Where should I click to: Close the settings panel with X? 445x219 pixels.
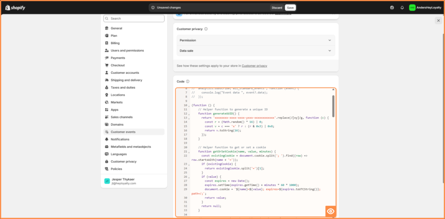438,20
